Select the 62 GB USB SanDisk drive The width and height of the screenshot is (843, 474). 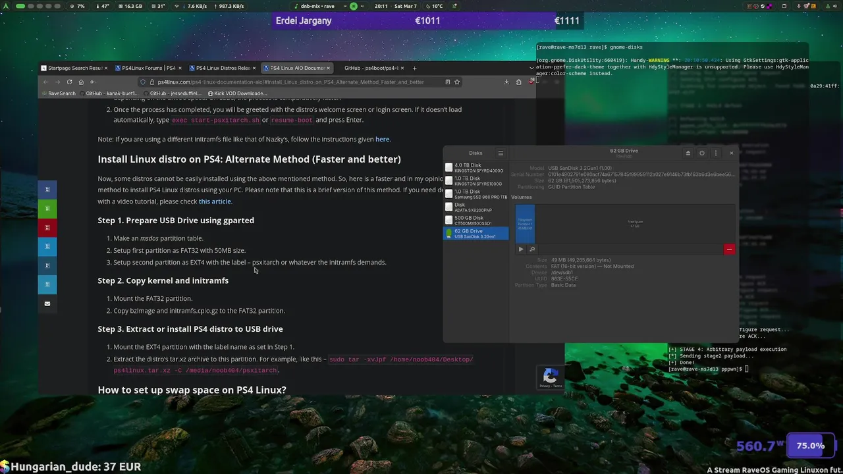(476, 233)
